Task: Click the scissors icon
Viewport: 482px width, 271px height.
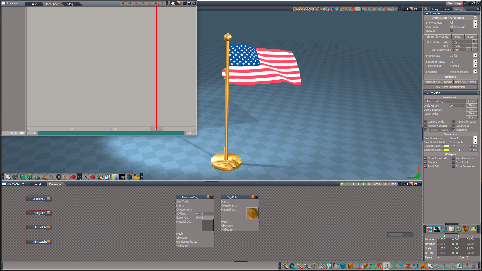Action: pos(85,177)
